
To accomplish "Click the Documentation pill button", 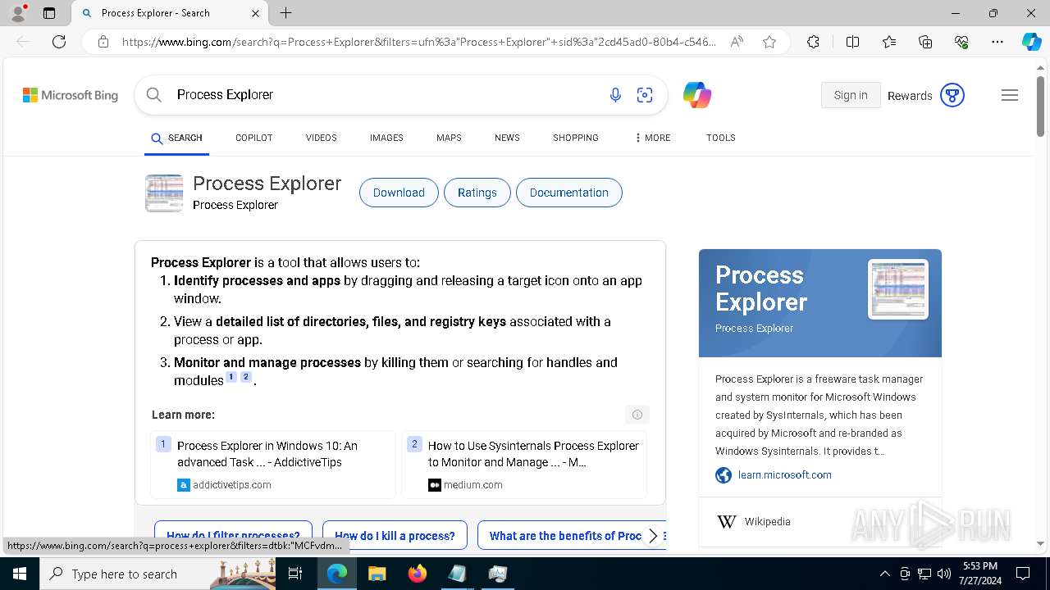I will click(569, 193).
